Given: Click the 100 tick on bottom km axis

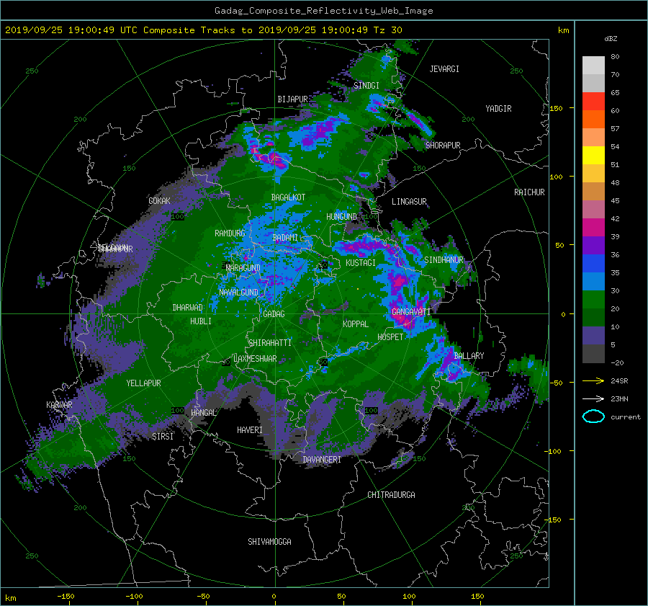Looking at the screenshot, I should tap(409, 597).
